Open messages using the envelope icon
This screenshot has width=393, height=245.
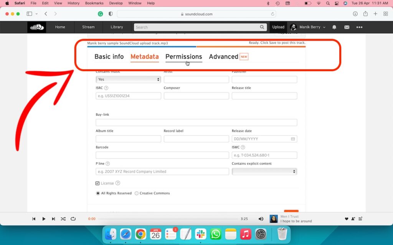point(347,27)
